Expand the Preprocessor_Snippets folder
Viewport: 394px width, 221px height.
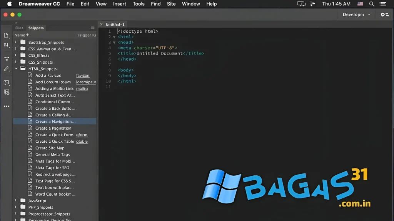point(15,214)
